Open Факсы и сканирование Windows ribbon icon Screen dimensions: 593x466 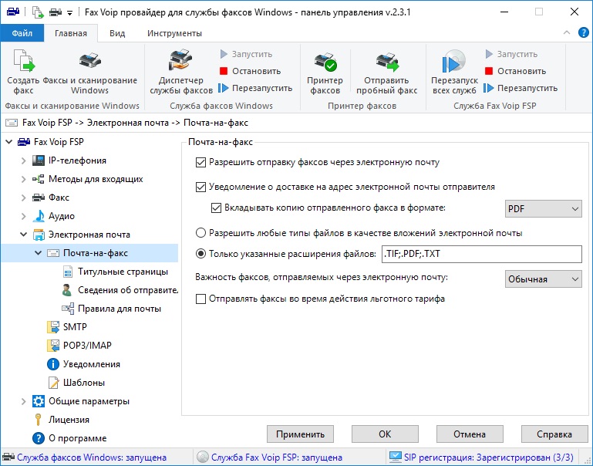[89, 60]
